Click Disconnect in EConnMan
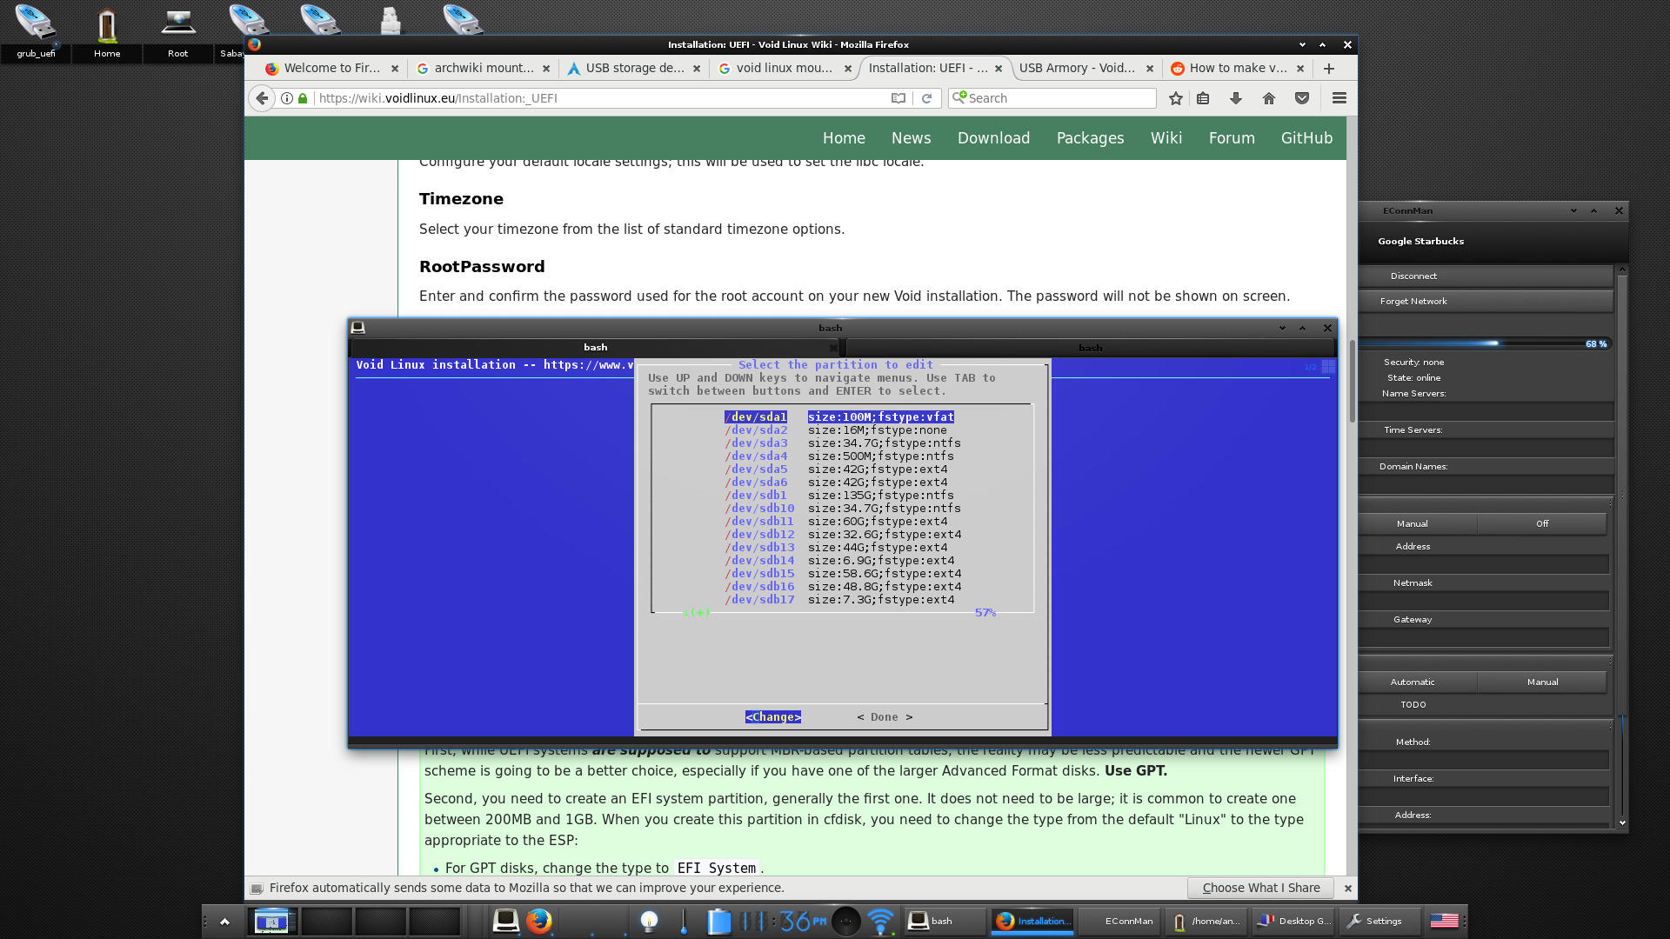This screenshot has height=939, width=1670. [1486, 276]
